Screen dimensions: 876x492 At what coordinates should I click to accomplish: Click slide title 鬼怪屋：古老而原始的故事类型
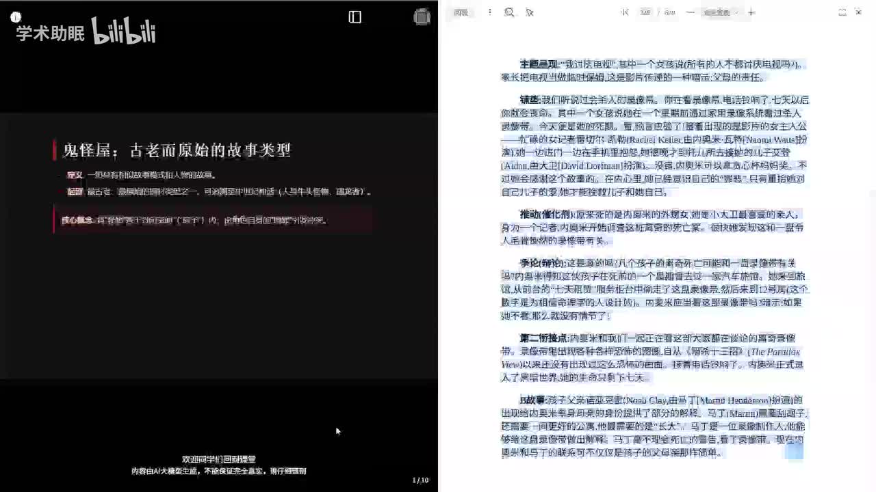177,150
